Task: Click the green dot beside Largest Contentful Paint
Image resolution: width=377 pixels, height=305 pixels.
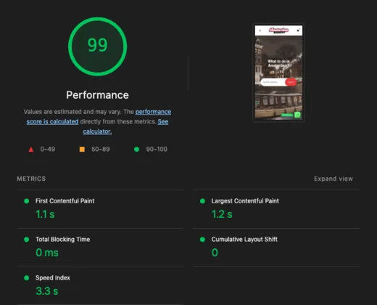Action: (x=202, y=201)
